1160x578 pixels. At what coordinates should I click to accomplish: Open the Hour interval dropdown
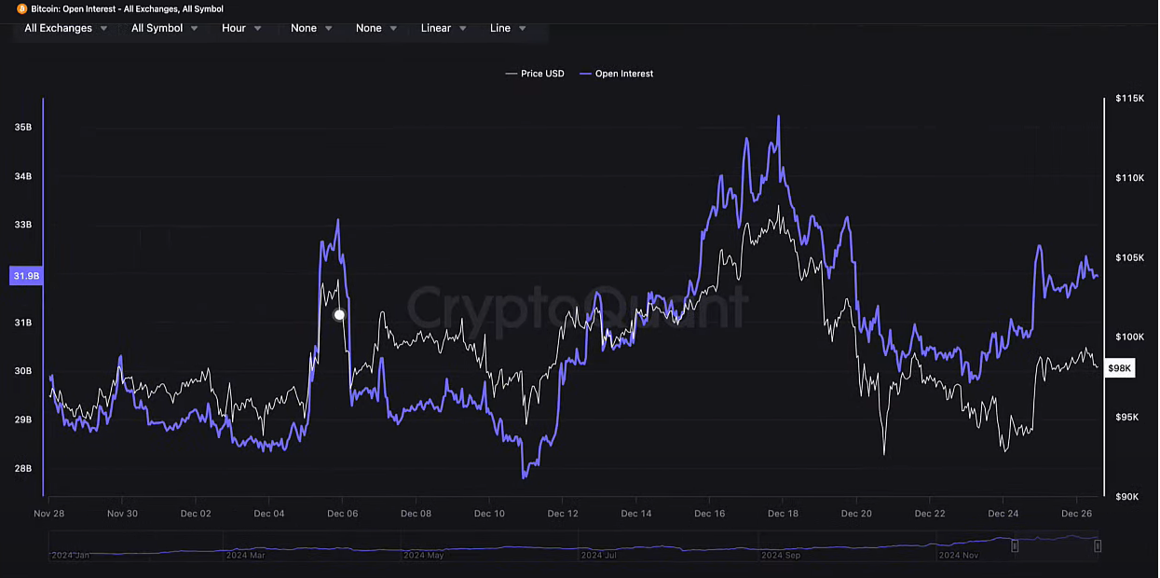pyautogui.click(x=240, y=28)
